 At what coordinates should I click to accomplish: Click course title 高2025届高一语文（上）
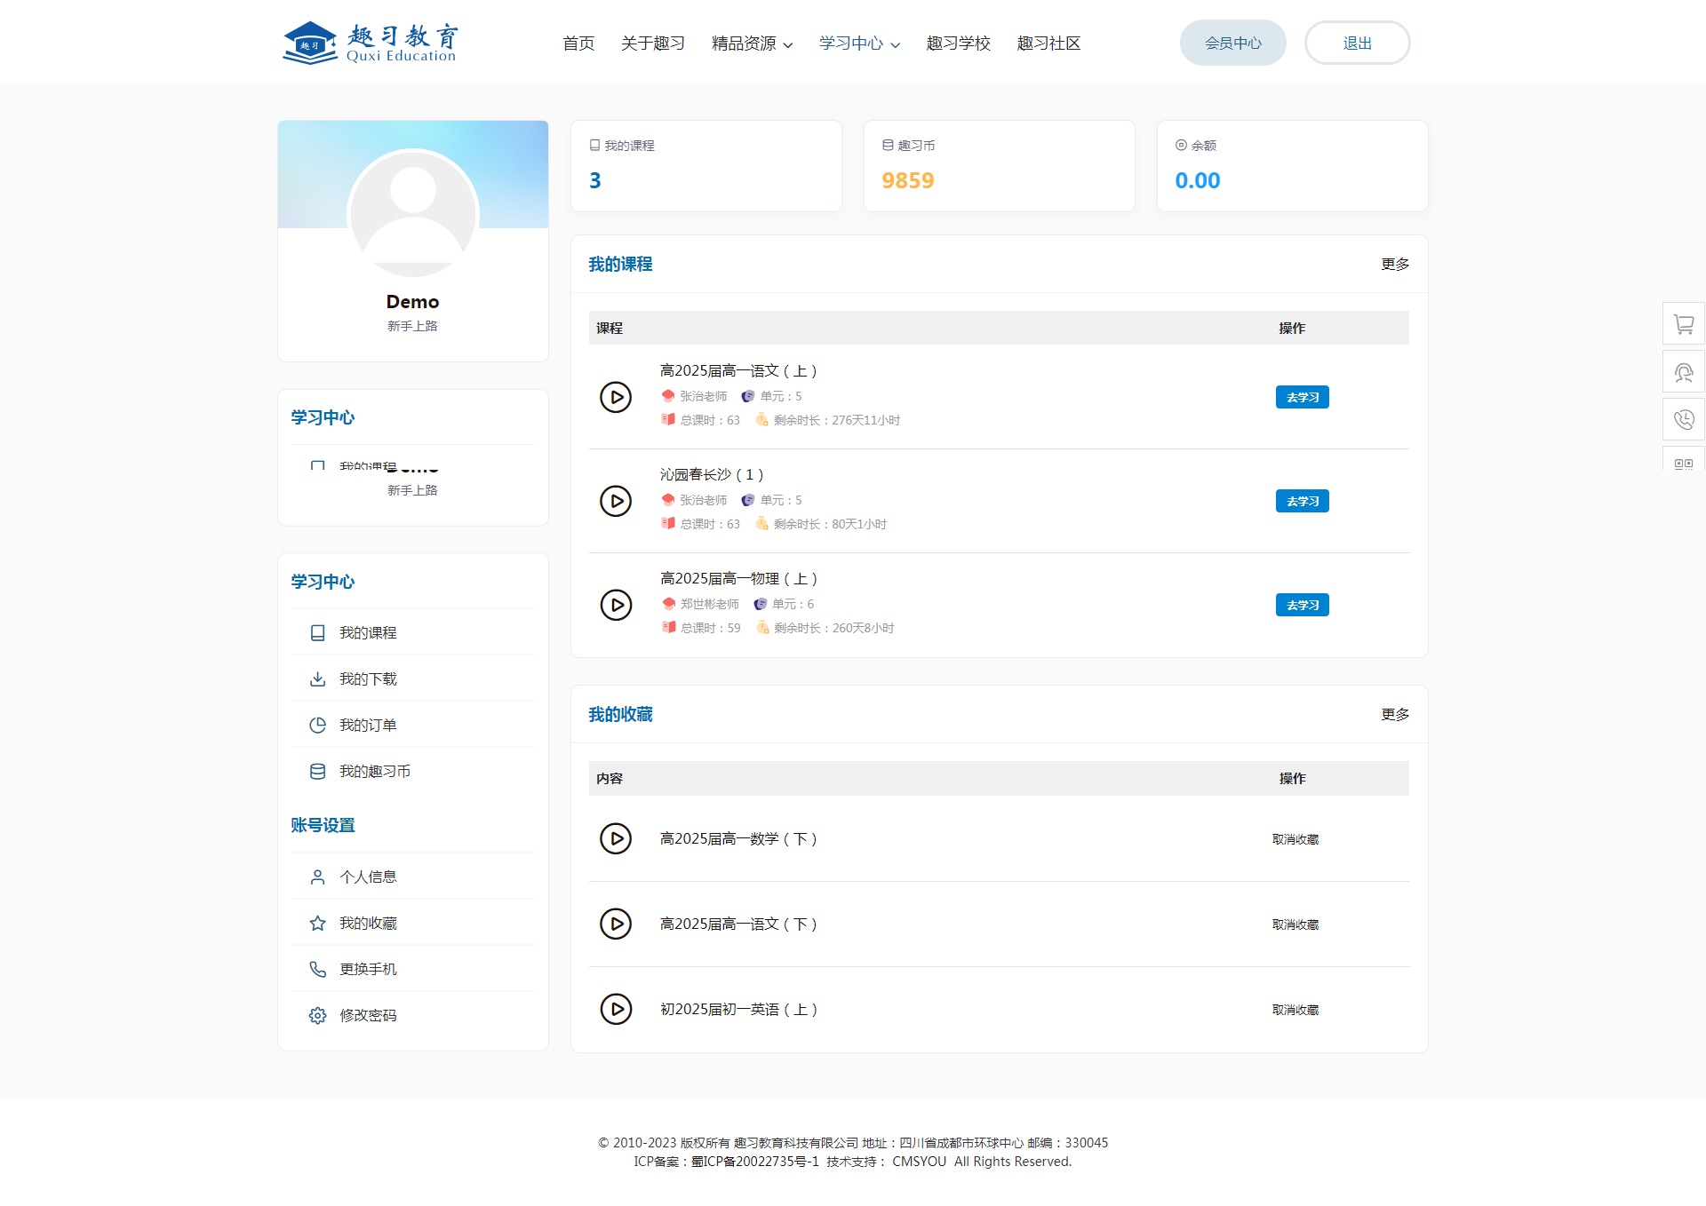click(x=738, y=371)
